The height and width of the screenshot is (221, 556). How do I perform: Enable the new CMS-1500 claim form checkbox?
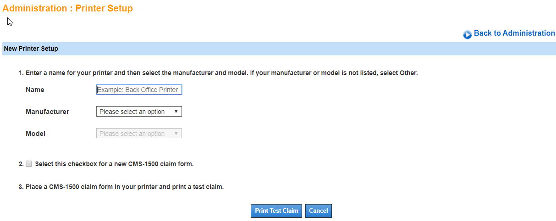(29, 164)
